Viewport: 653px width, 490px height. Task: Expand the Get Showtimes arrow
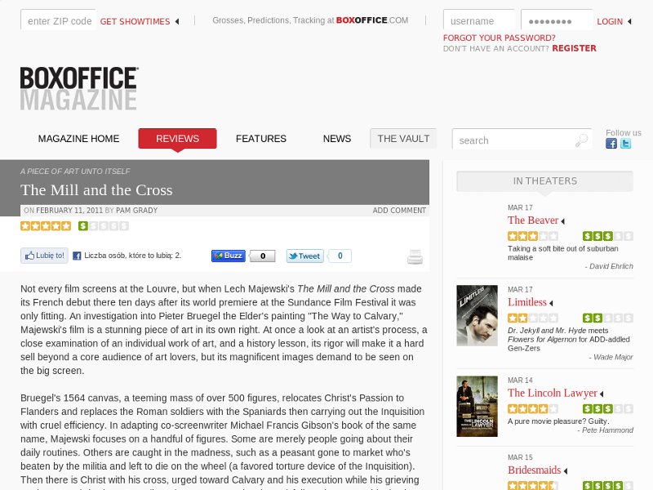(177, 21)
